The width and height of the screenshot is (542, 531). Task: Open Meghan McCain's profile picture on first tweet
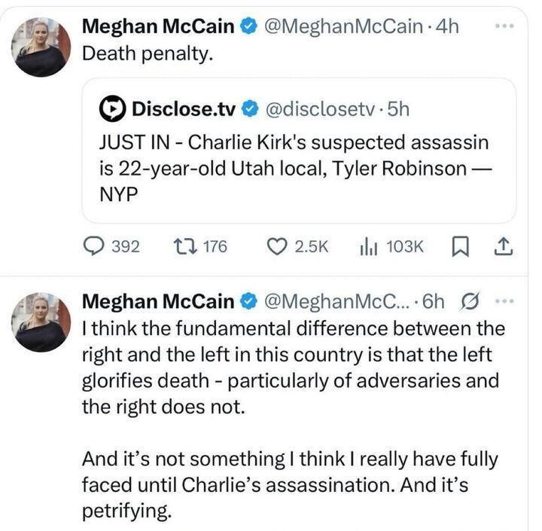coord(41,47)
